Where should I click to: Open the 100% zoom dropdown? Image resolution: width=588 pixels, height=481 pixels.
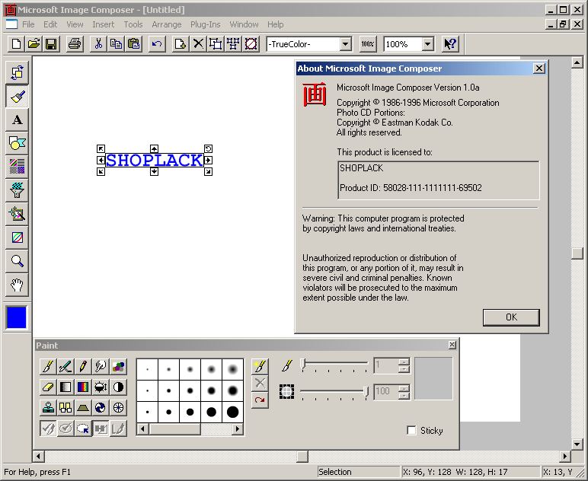coord(427,44)
